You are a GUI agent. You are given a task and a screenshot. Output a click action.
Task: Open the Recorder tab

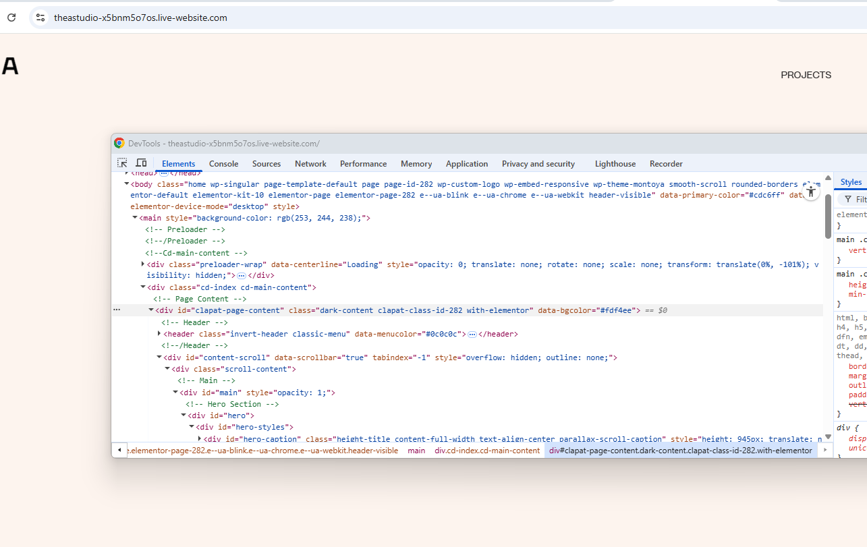click(x=666, y=164)
